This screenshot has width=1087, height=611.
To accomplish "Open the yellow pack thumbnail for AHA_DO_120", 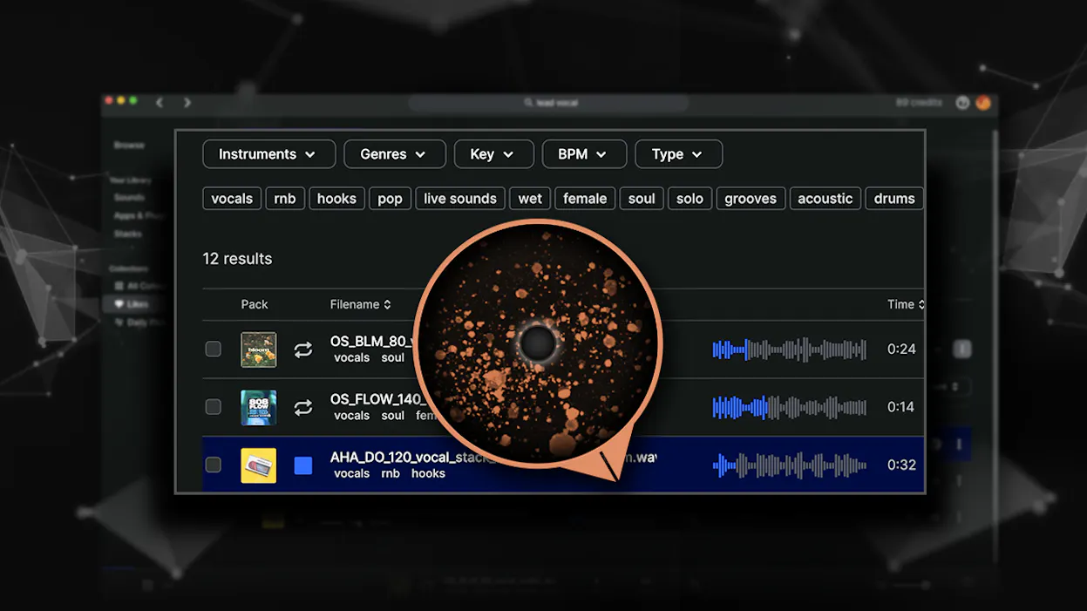I will [x=259, y=465].
